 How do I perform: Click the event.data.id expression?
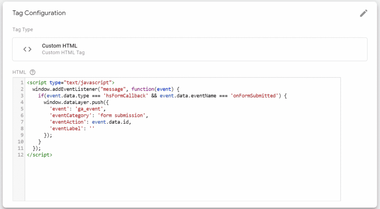[110, 122]
